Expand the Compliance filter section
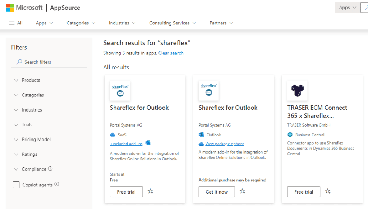Viewport: 368px width, 209px height. [x=30, y=169]
